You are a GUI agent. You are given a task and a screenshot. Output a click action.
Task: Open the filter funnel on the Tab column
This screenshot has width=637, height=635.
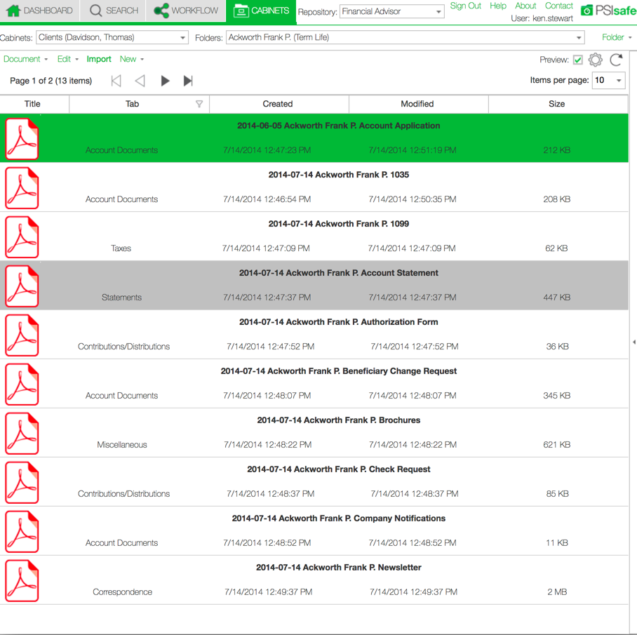(x=200, y=103)
